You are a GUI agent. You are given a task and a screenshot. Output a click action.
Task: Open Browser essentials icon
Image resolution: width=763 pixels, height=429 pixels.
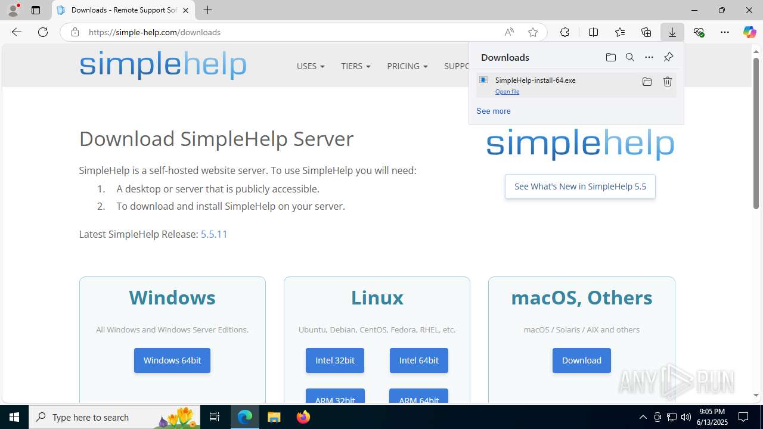[699, 32]
